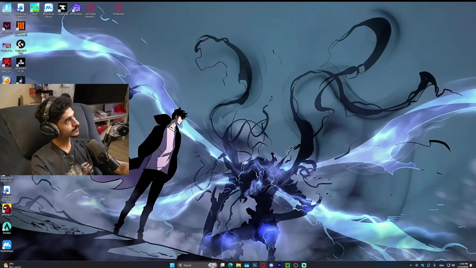Viewport: 476px width, 268px height.
Task: Open the volume control in system tray
Action: click(x=453, y=265)
